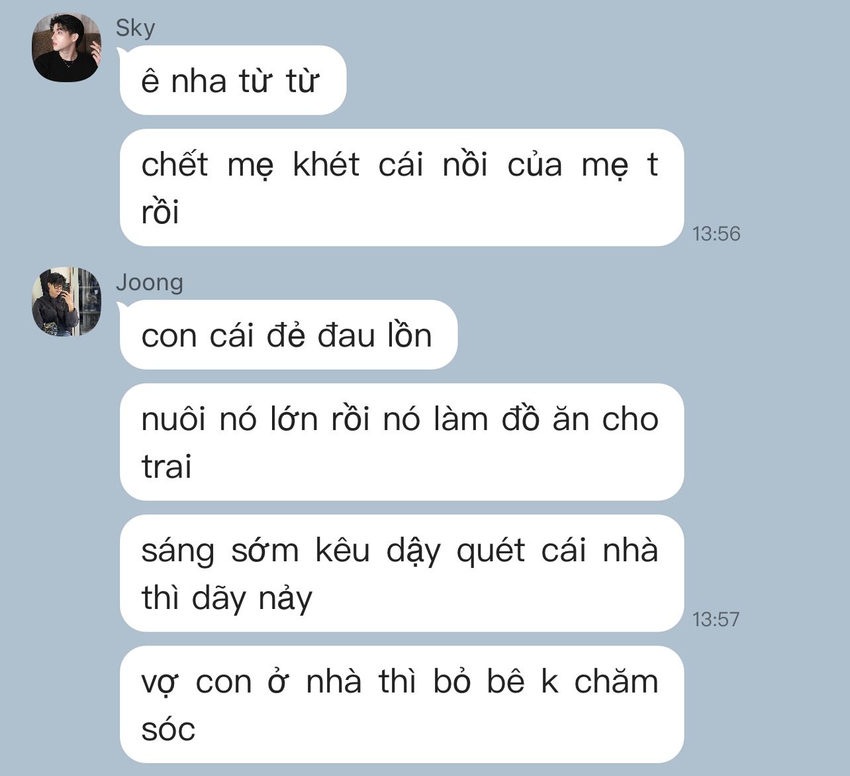The height and width of the screenshot is (776, 850).
Task: Click the 13:57 timestamp
Action: 716,620
